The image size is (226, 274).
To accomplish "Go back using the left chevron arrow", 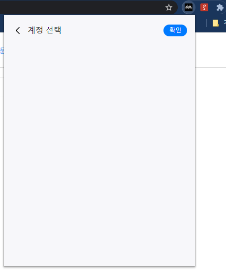I will 18,30.
